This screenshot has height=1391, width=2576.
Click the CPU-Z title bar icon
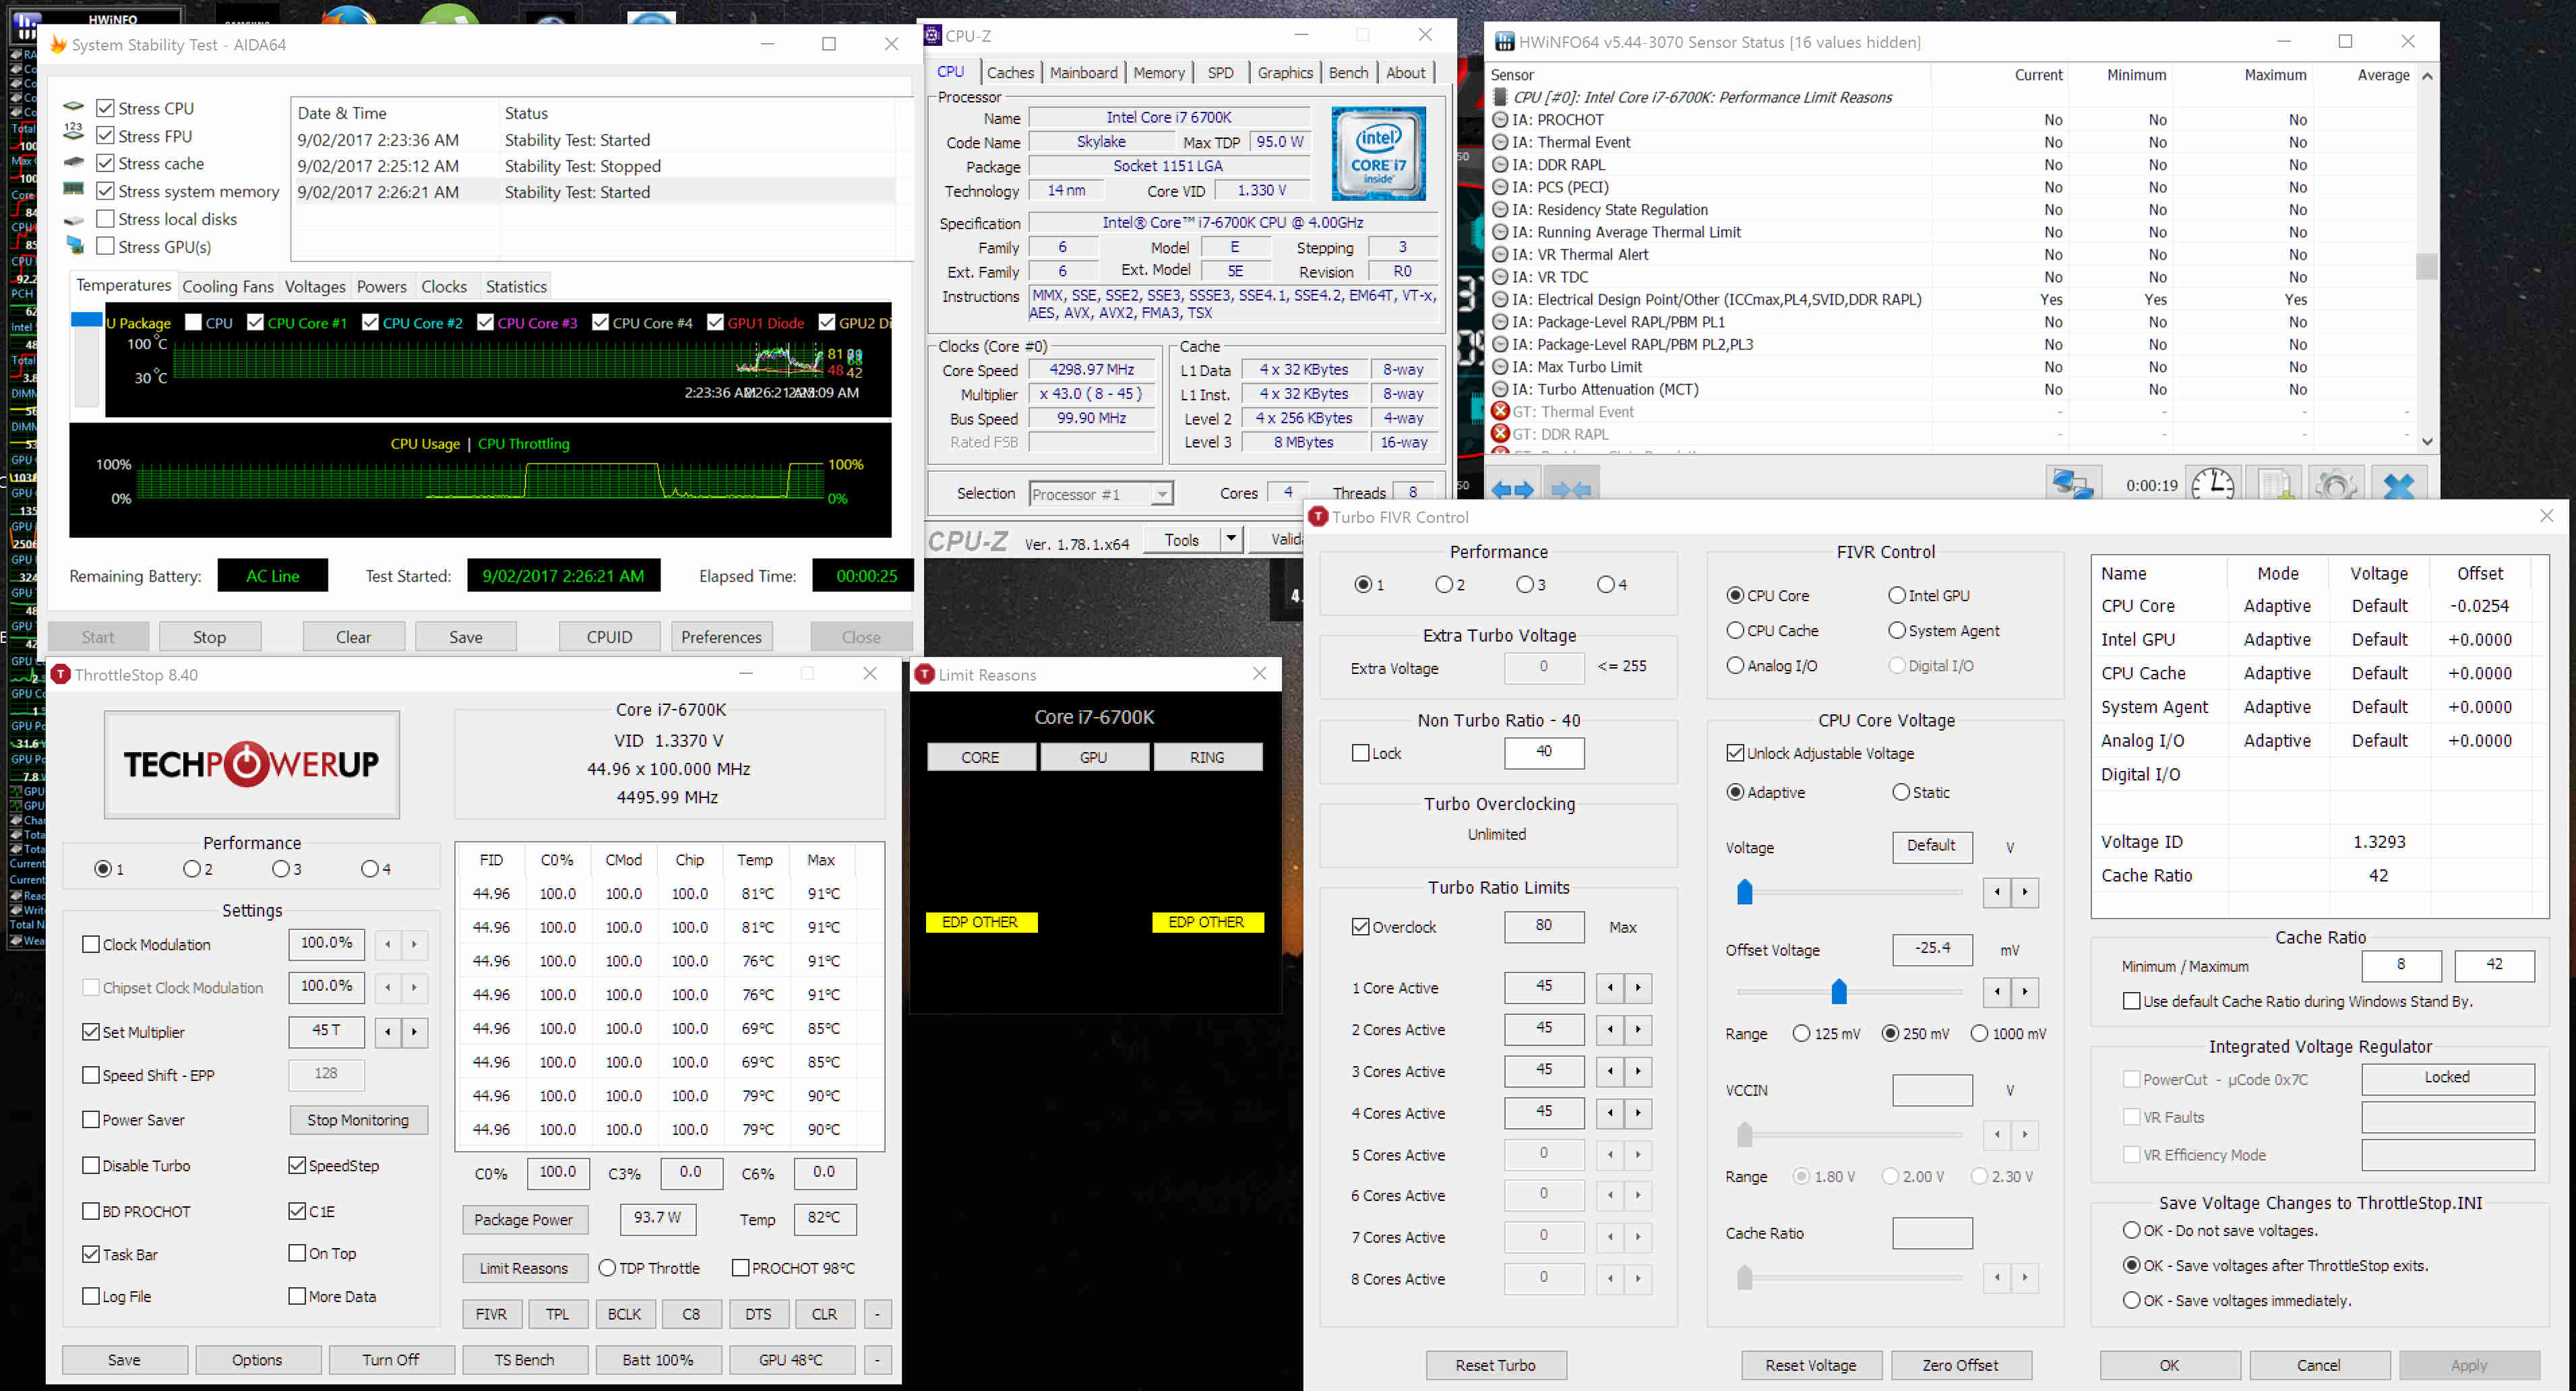click(933, 36)
